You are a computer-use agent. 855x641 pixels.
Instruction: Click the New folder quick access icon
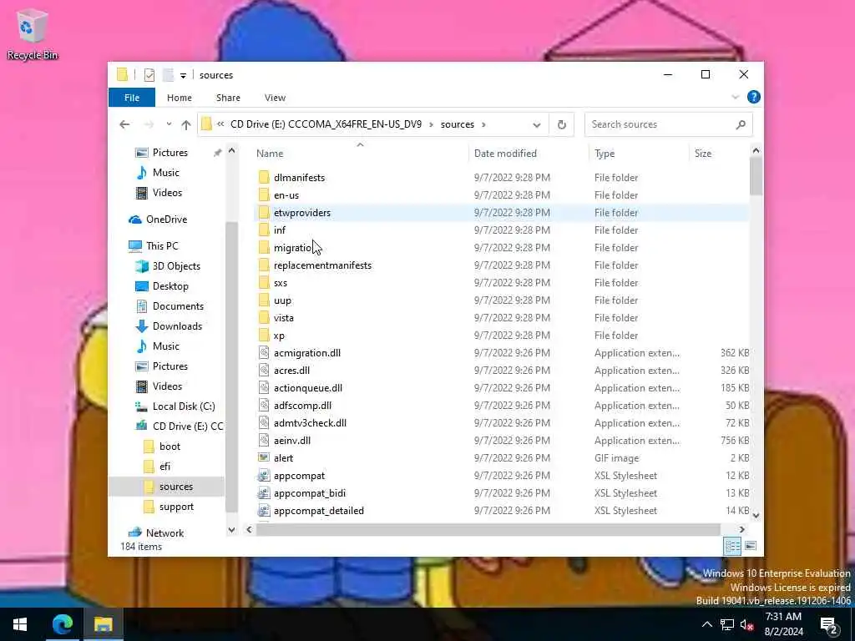click(x=168, y=74)
